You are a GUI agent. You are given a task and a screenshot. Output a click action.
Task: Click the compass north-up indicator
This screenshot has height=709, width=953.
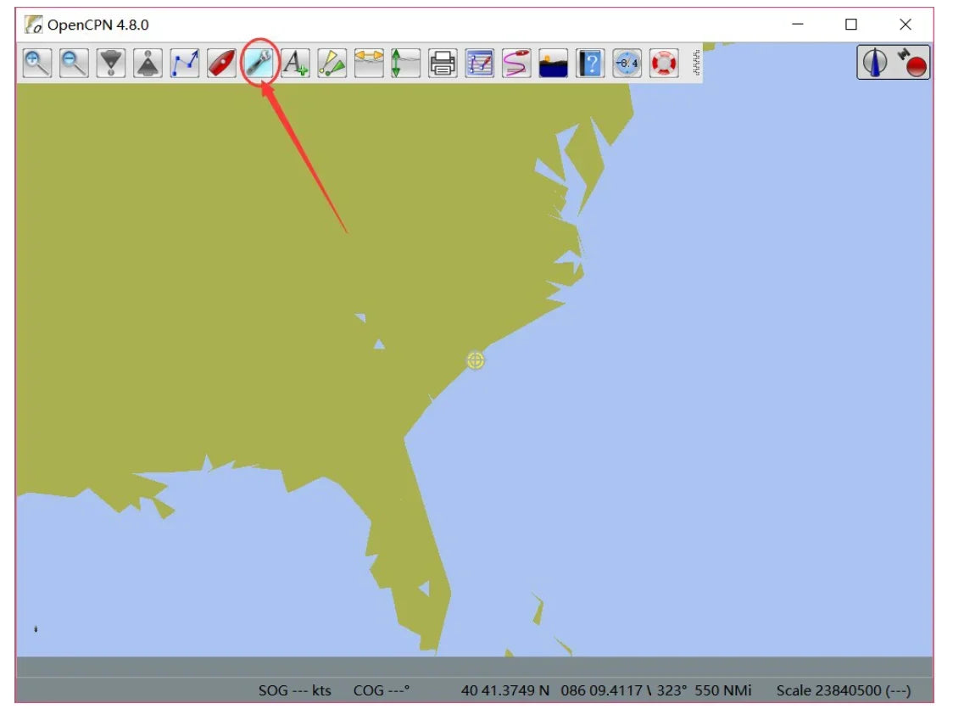pos(875,62)
